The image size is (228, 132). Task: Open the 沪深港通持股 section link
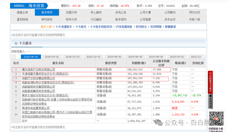click(124, 27)
